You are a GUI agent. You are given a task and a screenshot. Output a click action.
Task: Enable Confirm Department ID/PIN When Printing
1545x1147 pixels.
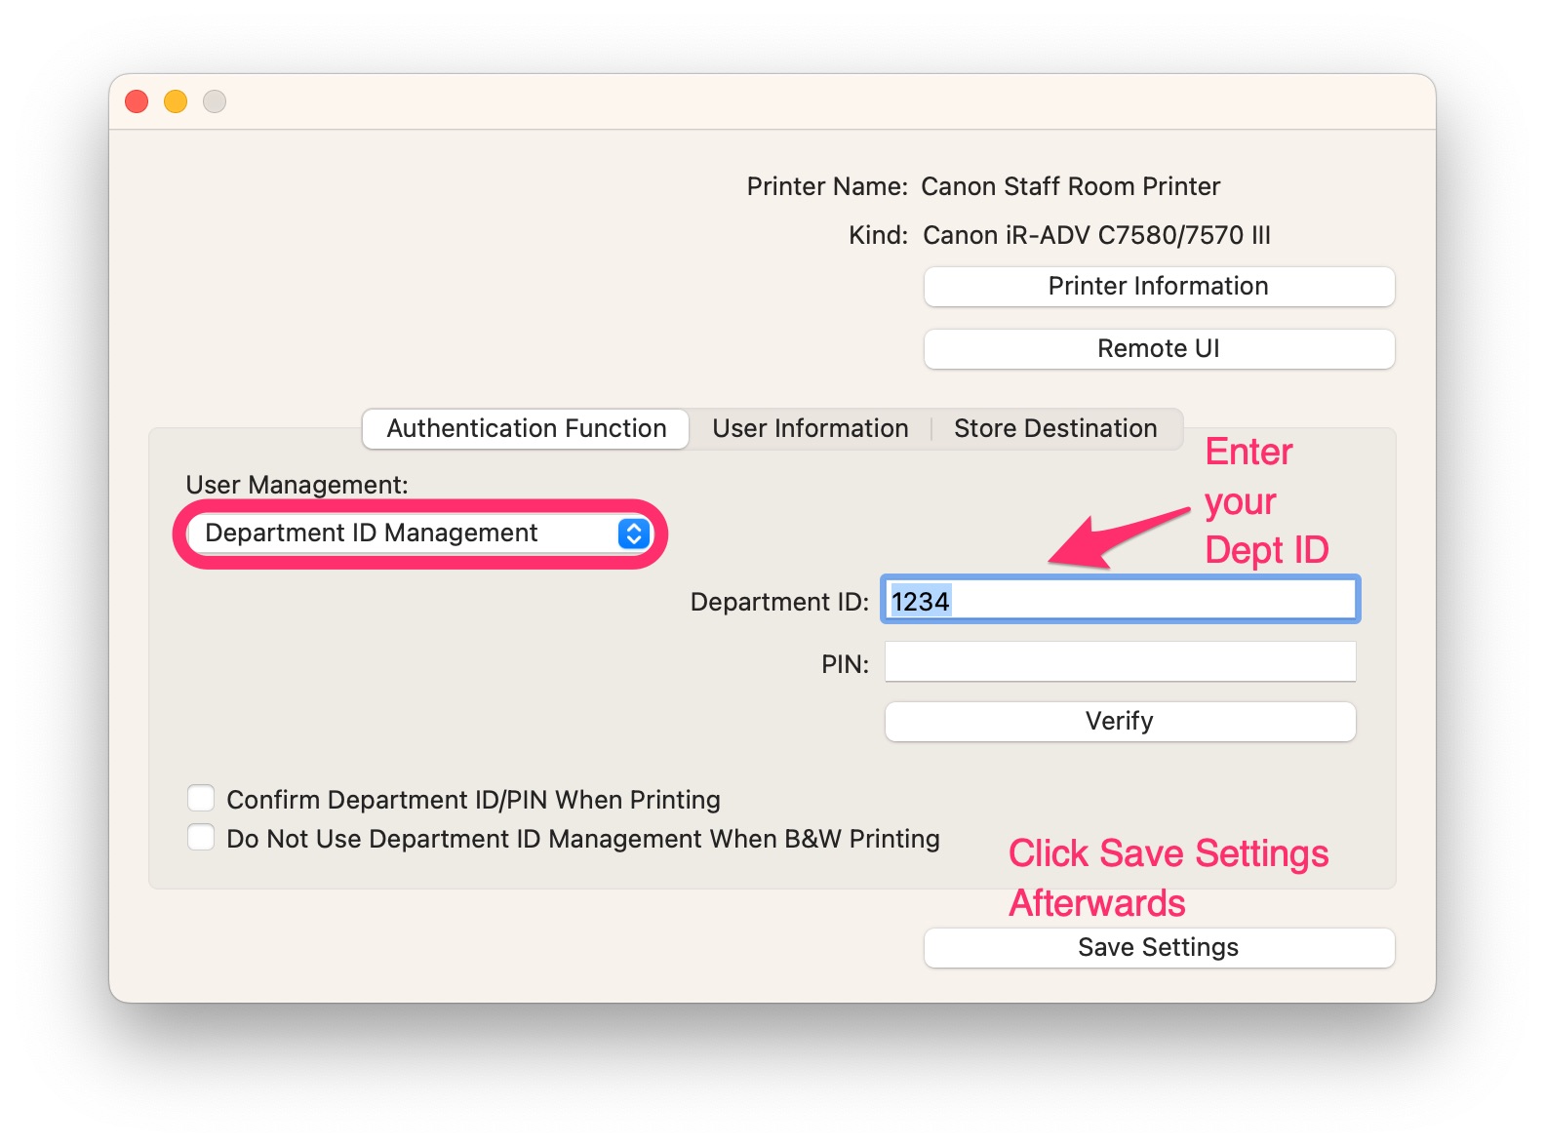[x=201, y=799]
